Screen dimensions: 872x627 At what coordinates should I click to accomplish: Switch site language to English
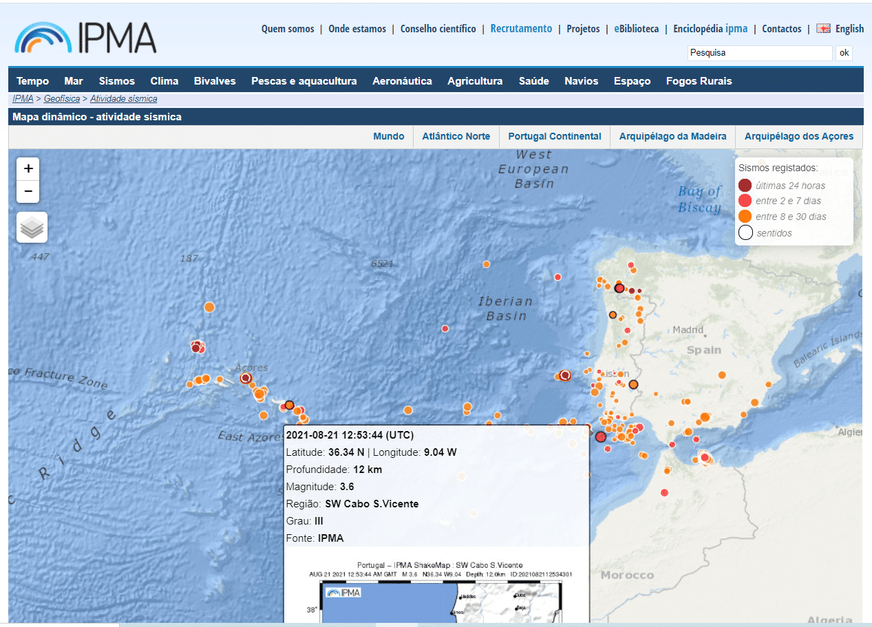tap(849, 28)
